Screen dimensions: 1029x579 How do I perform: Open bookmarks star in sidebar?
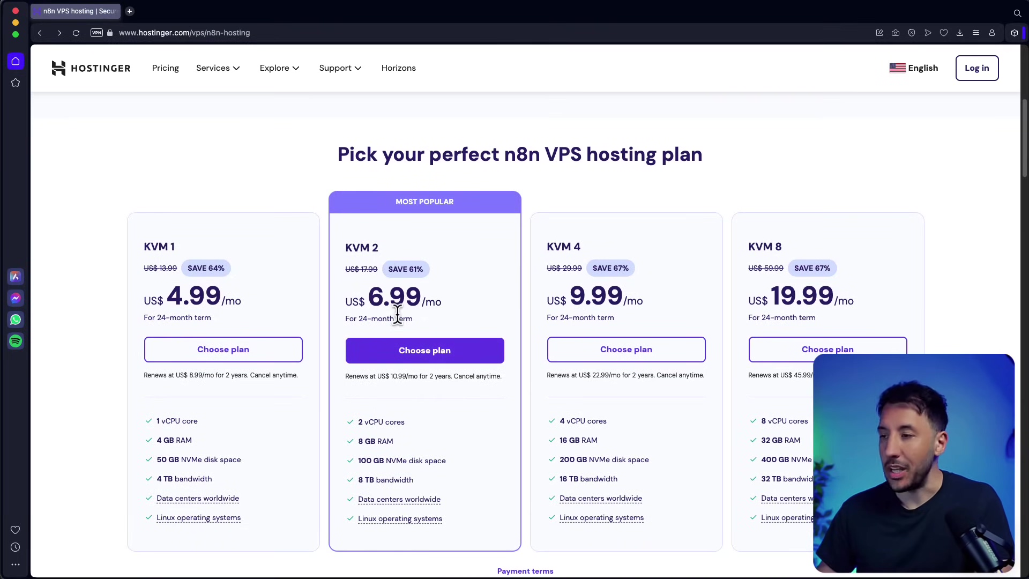(16, 83)
